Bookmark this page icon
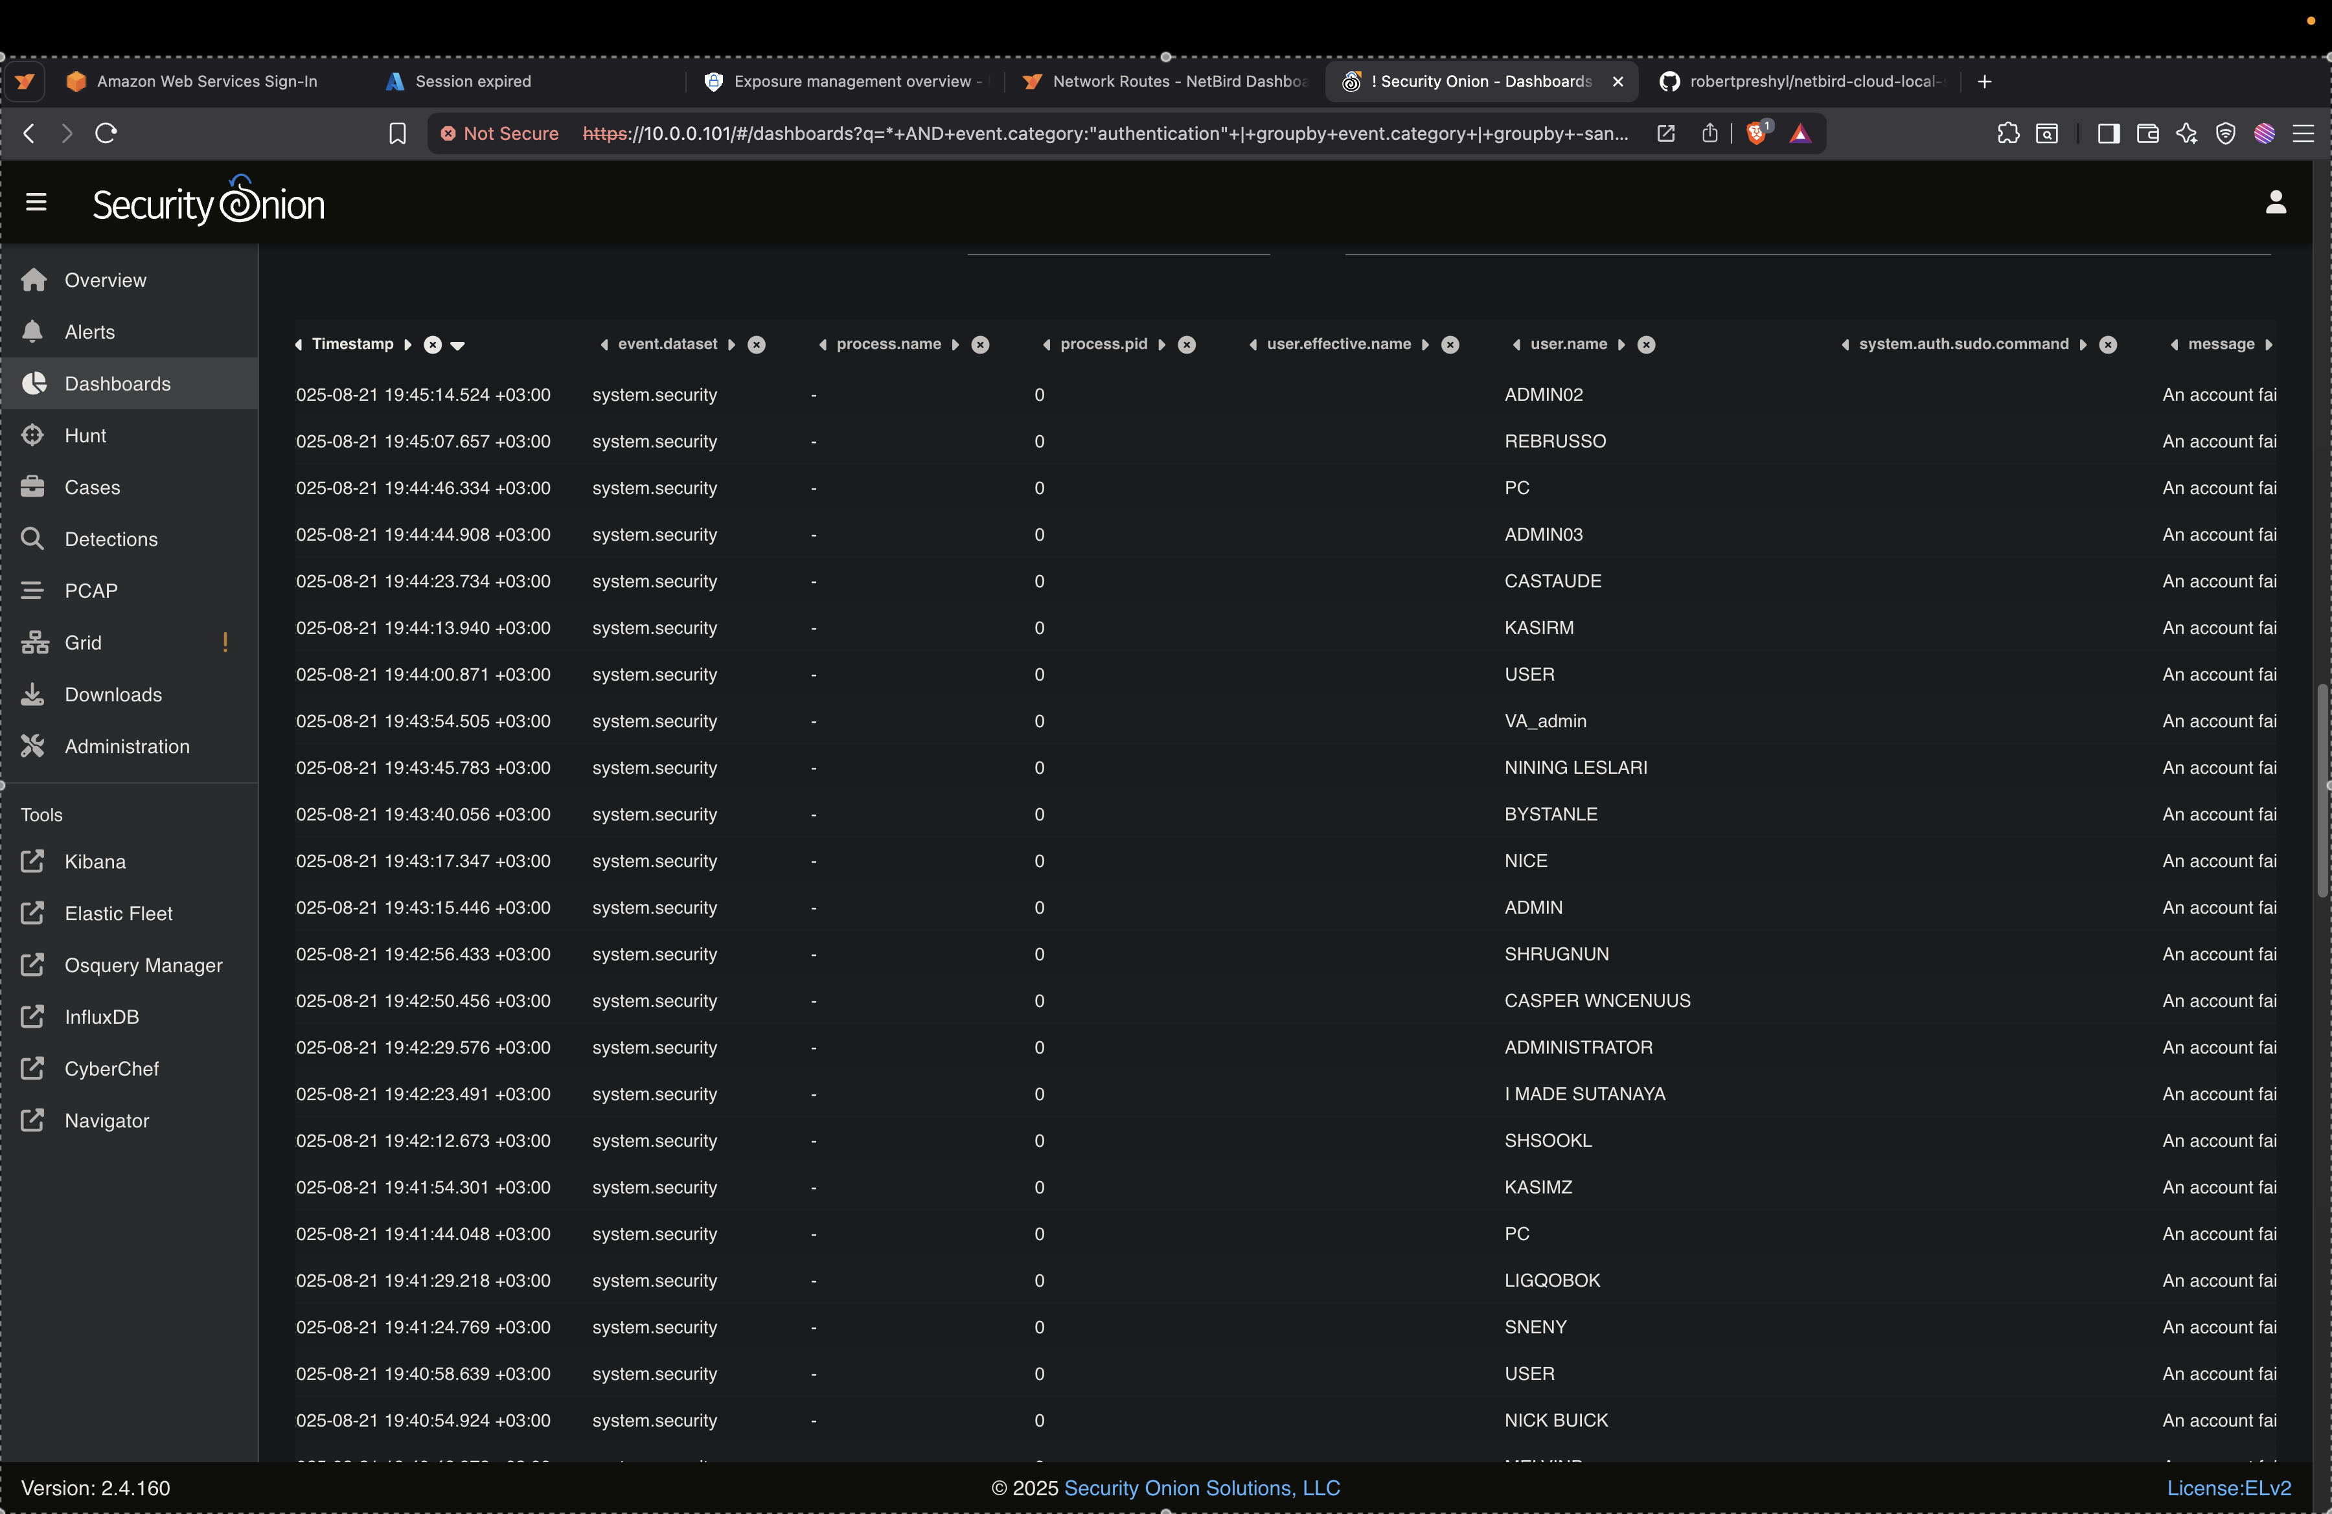2332x1514 pixels. pyautogui.click(x=397, y=133)
